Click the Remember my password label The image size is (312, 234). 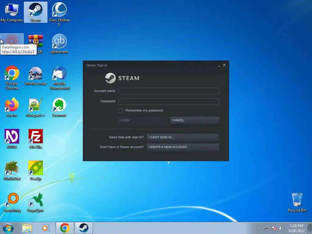point(144,110)
